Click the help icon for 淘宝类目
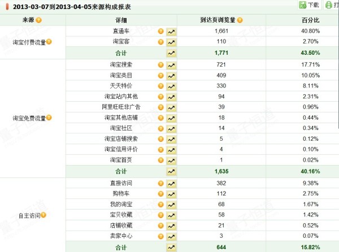This screenshot has height=252, width=339. (x=161, y=75)
